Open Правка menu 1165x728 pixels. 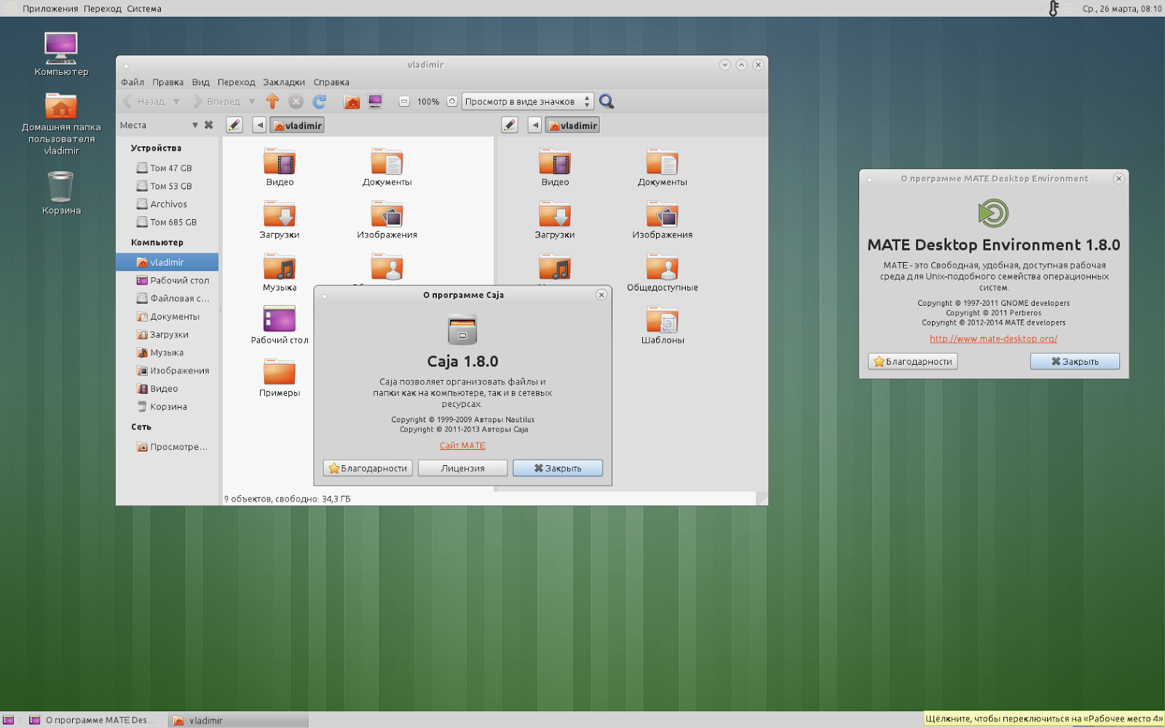coord(167,82)
